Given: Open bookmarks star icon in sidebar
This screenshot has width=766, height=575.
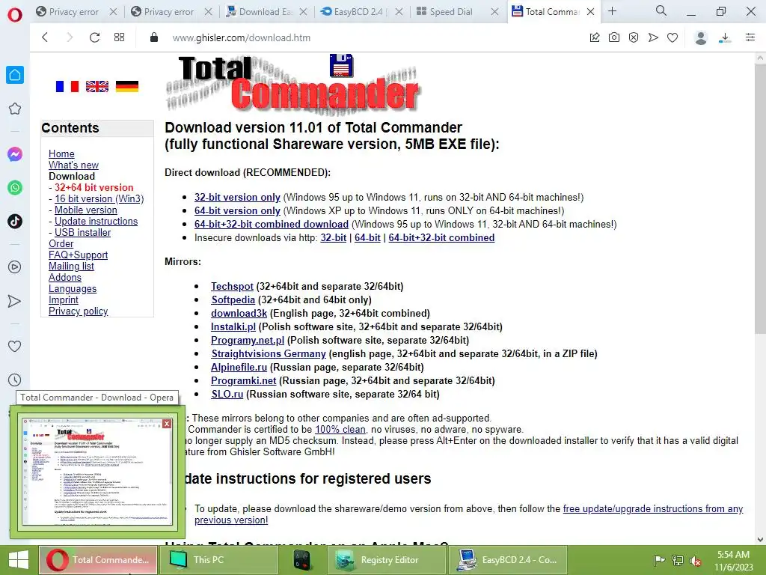Looking at the screenshot, I should pos(15,109).
